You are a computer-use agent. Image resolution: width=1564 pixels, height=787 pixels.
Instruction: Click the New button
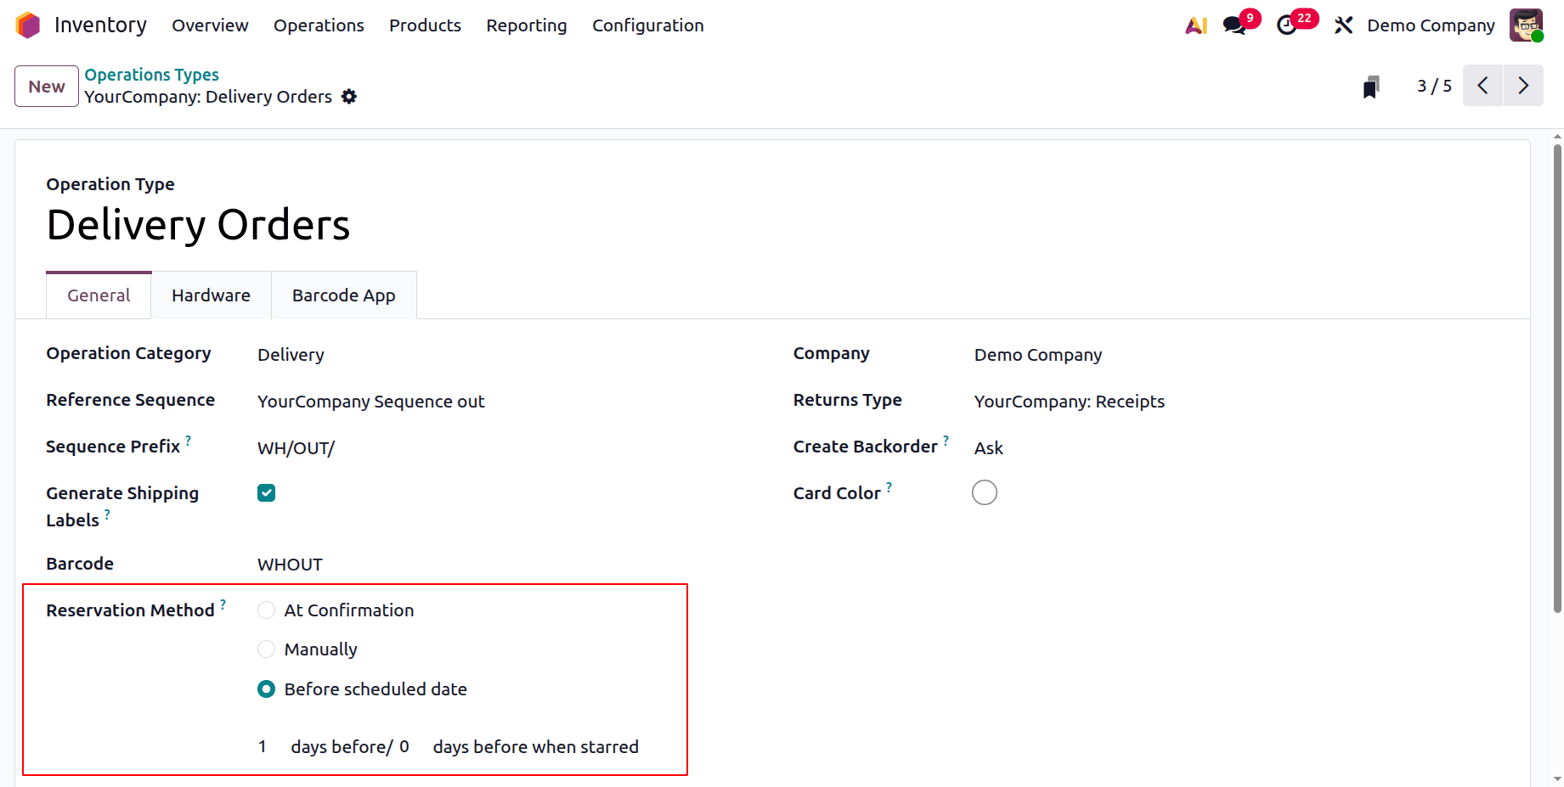47,87
